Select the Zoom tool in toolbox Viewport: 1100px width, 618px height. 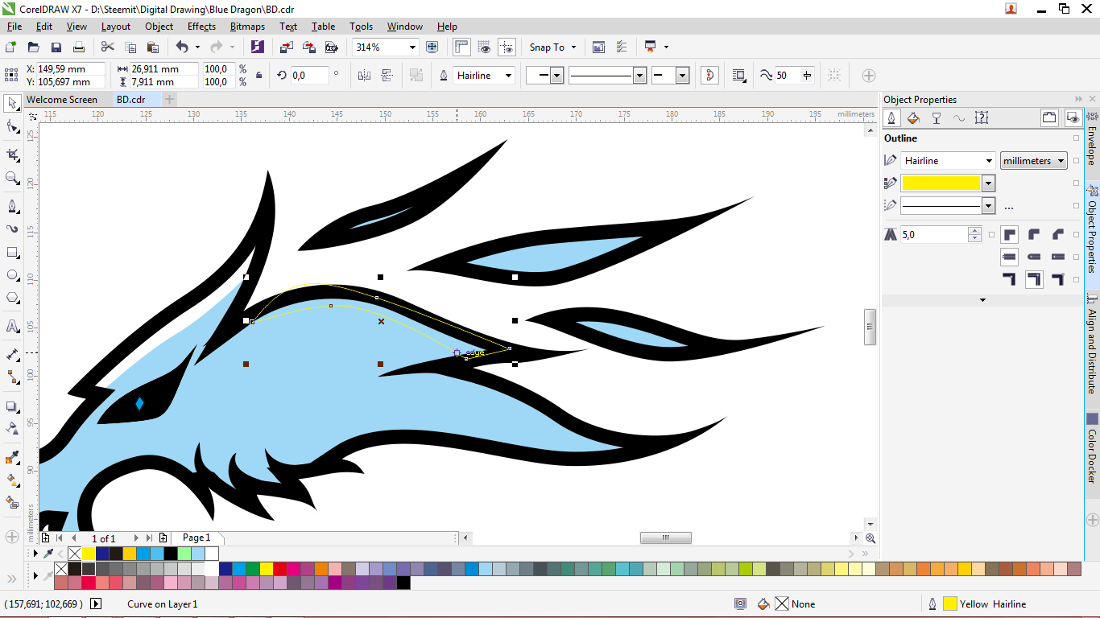[12, 178]
